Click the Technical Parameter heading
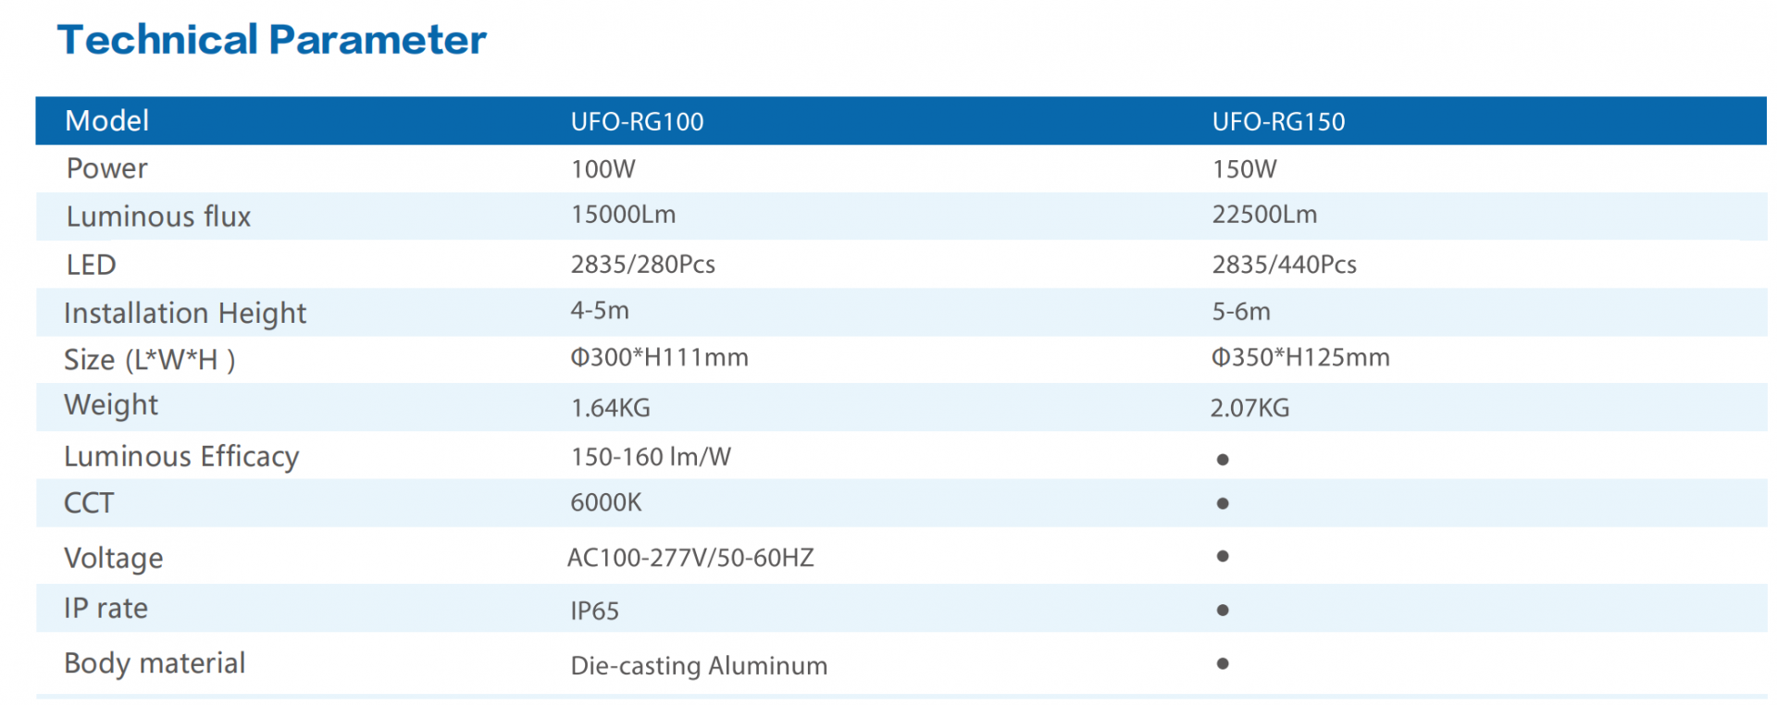The width and height of the screenshot is (1777, 705). pyautogui.click(x=271, y=40)
